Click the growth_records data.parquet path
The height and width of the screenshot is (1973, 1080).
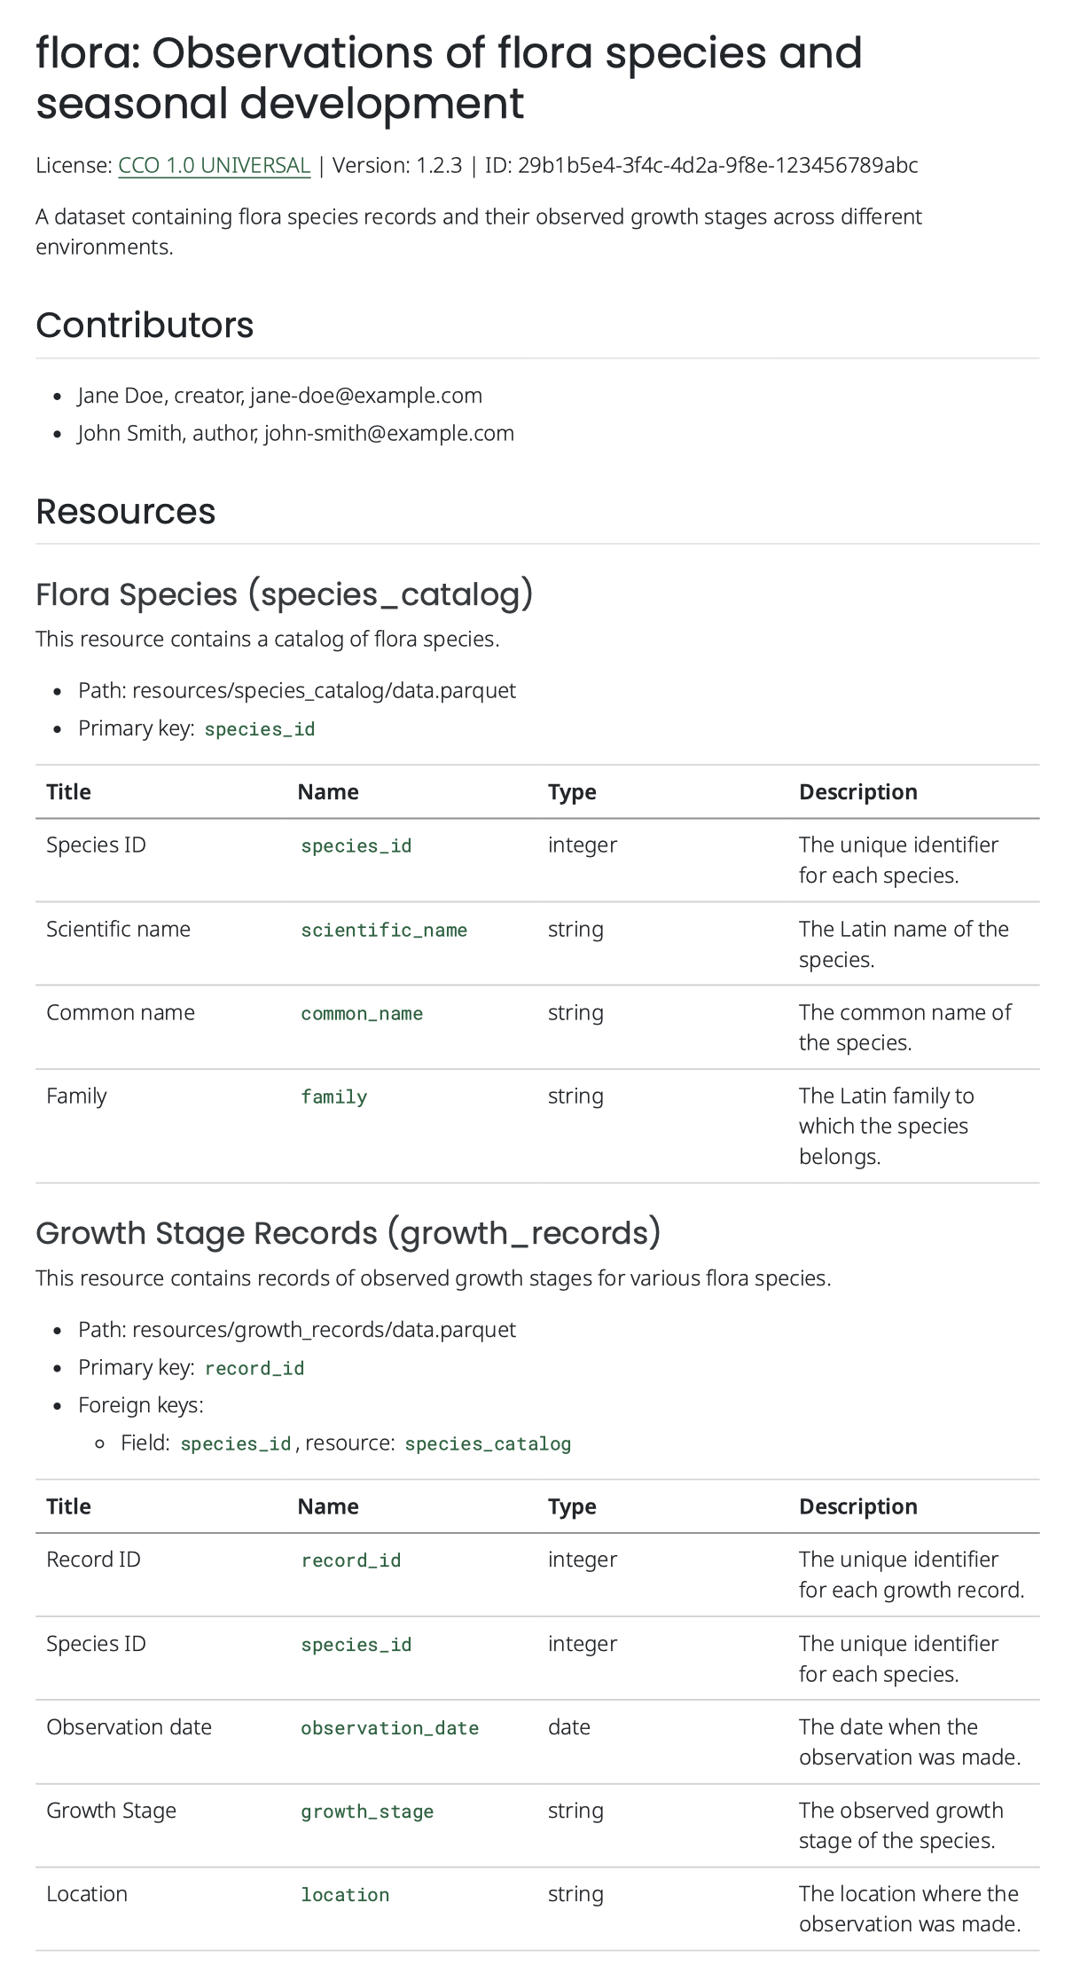324,1330
